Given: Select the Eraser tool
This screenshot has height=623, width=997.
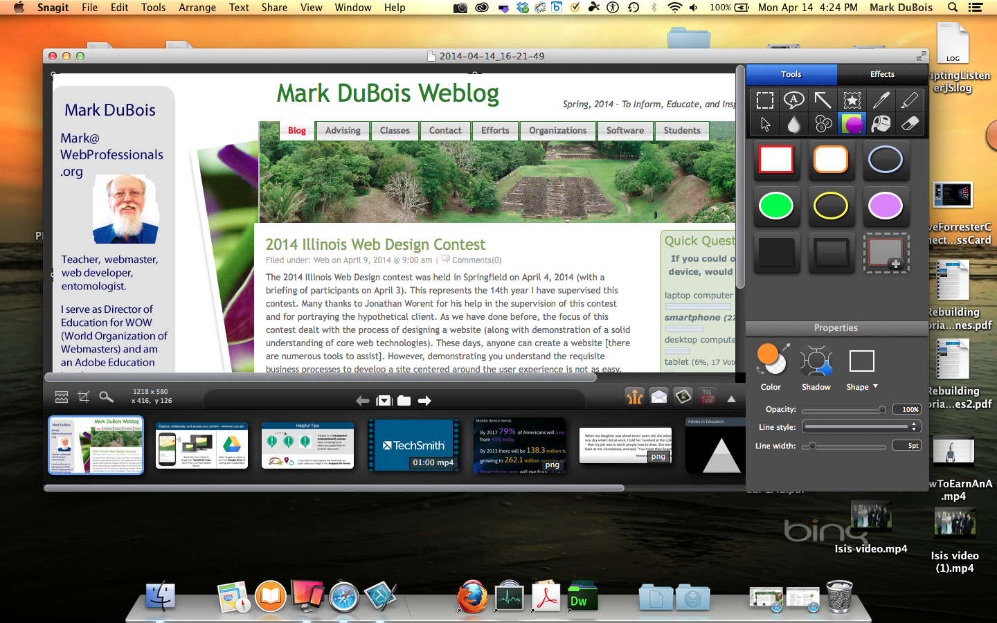Looking at the screenshot, I should [910, 124].
